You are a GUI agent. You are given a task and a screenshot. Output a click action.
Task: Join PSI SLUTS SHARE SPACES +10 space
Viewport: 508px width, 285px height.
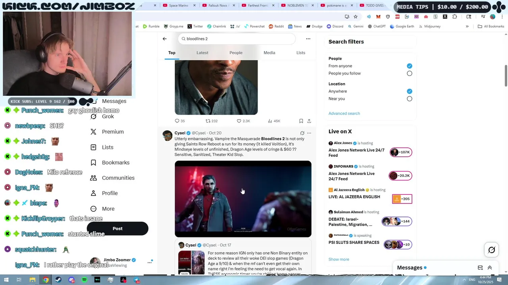[398, 245]
